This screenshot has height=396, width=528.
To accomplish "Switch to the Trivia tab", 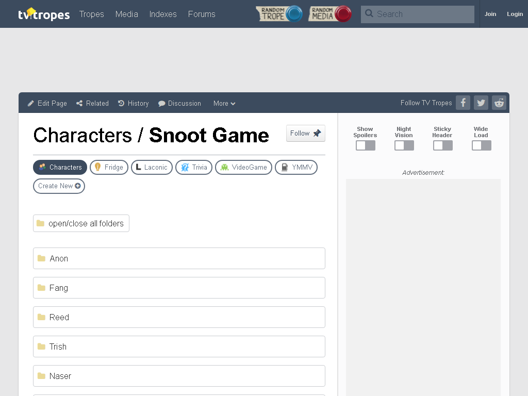I will (x=194, y=168).
